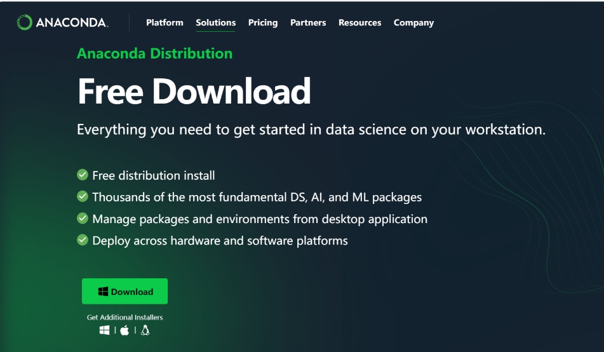The width and height of the screenshot is (604, 352).
Task: Select the Windows installer icon under Additional Installers
Action: (x=105, y=330)
